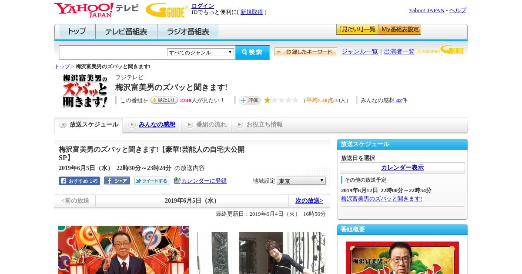Click the host peace-sign photo thumbnail
The height and width of the screenshot is (274, 522).
click(124, 250)
